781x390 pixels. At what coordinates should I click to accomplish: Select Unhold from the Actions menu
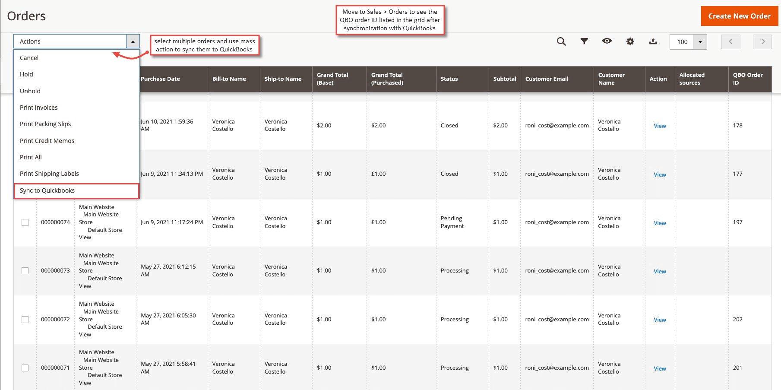point(77,91)
